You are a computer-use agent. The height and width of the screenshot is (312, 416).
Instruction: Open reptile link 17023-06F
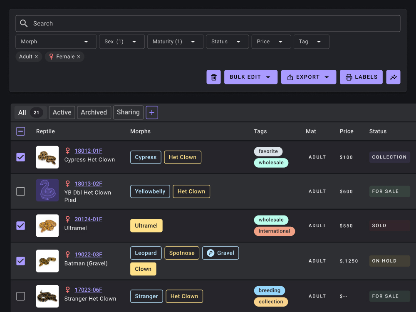pos(88,290)
